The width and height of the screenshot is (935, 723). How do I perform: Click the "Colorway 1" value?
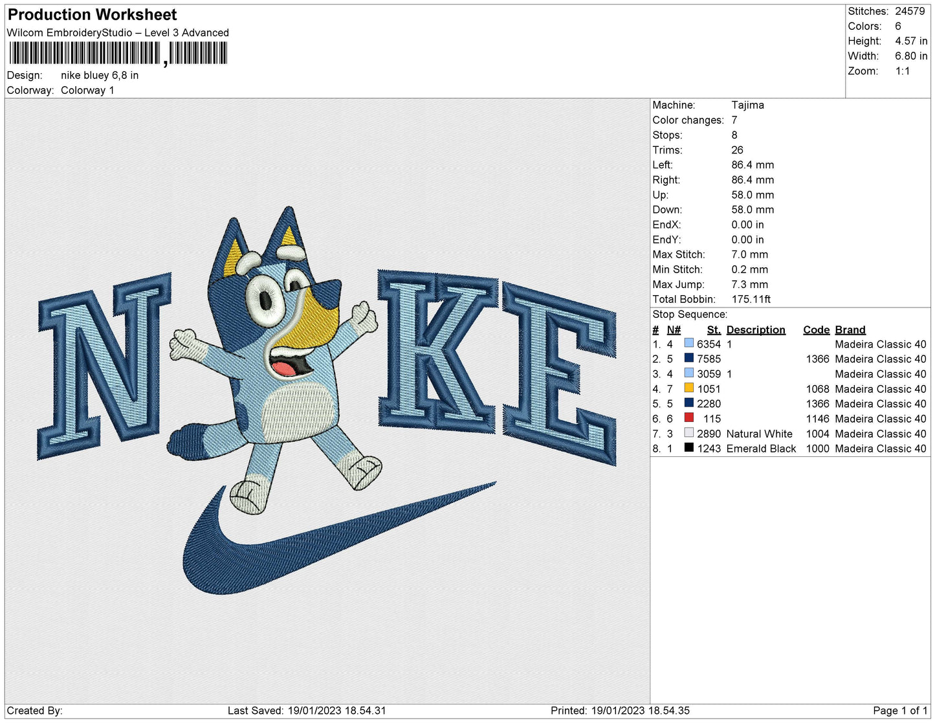click(87, 90)
